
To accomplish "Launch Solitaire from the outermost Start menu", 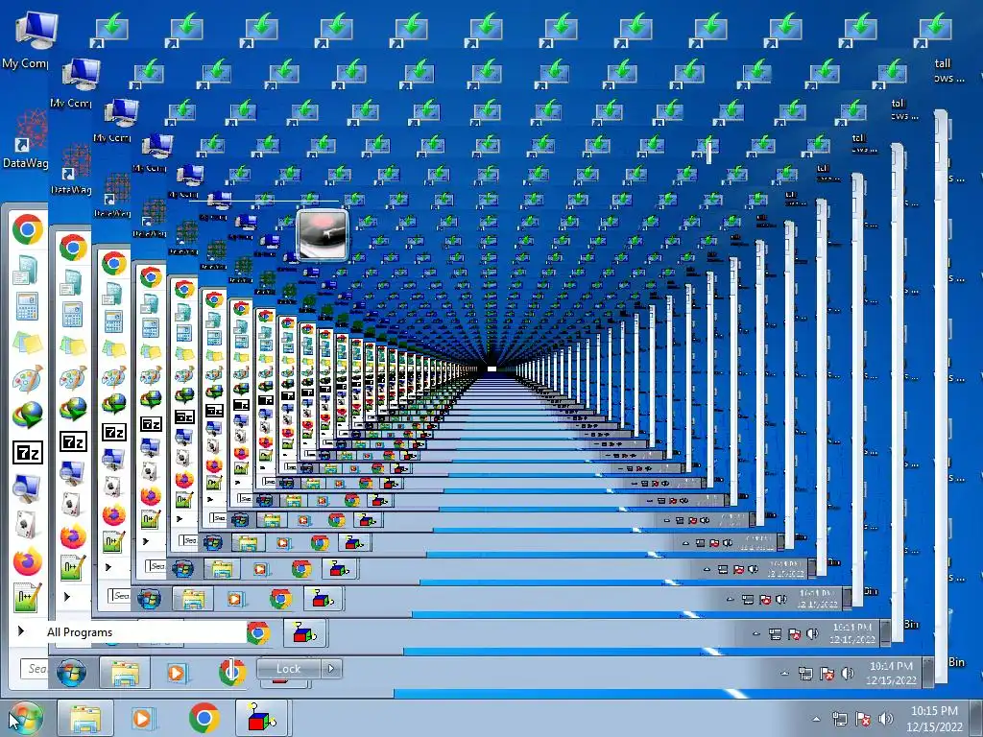I will (26, 525).
